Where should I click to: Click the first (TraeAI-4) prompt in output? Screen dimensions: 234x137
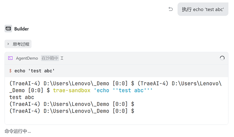(25, 83)
